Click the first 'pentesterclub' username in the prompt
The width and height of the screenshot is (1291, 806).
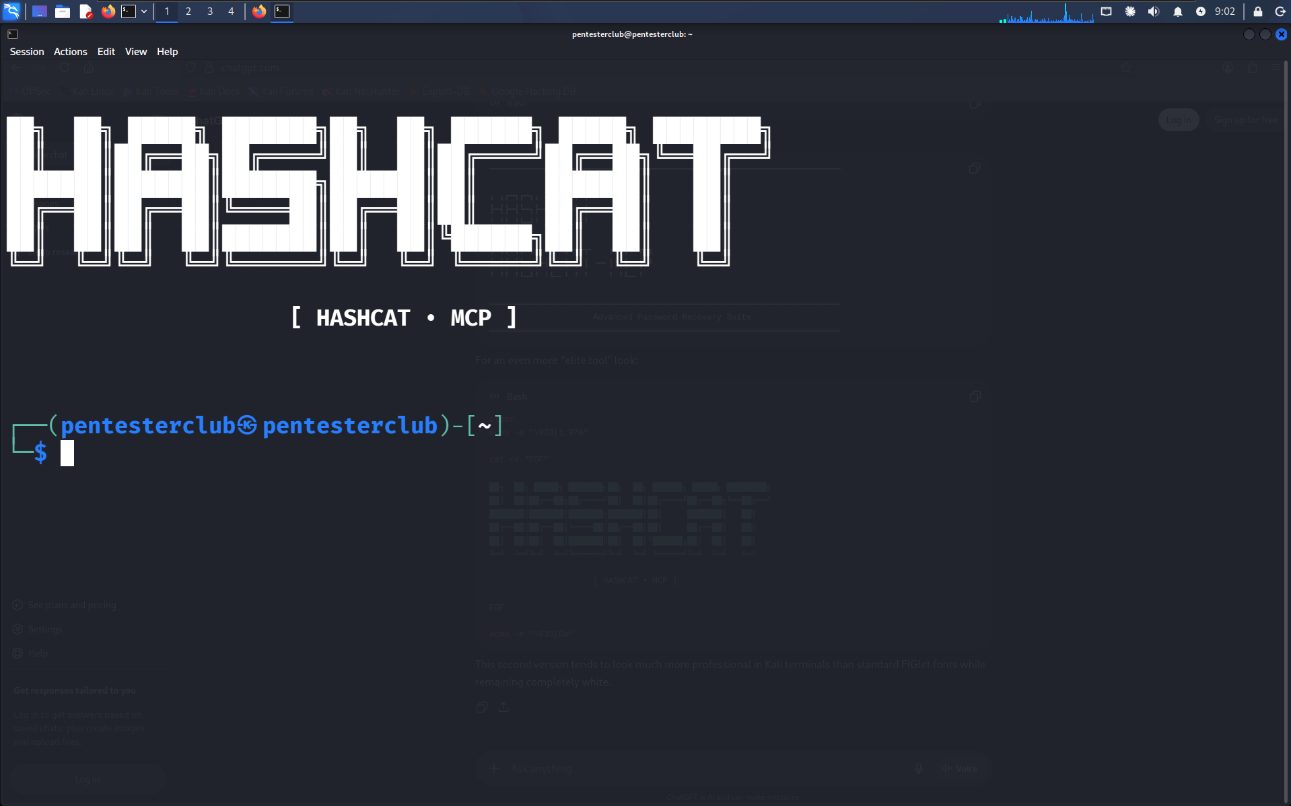pos(148,425)
